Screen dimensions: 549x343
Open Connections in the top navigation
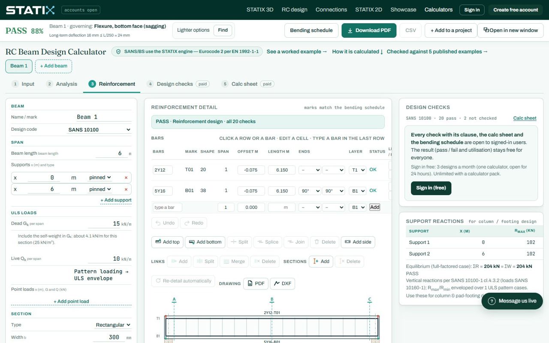pos(331,9)
